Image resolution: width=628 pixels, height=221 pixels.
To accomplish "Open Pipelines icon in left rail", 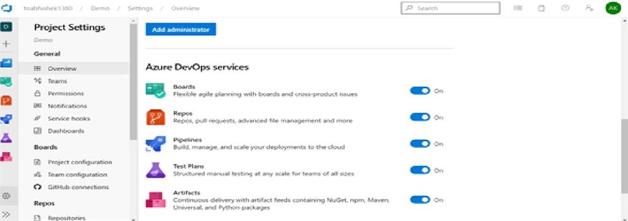I will tap(6, 119).
